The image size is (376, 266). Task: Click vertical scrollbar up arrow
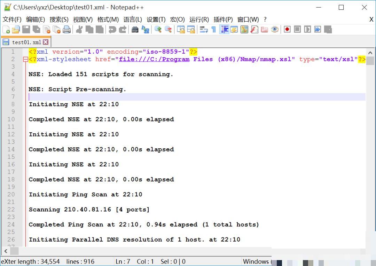click(x=370, y=53)
